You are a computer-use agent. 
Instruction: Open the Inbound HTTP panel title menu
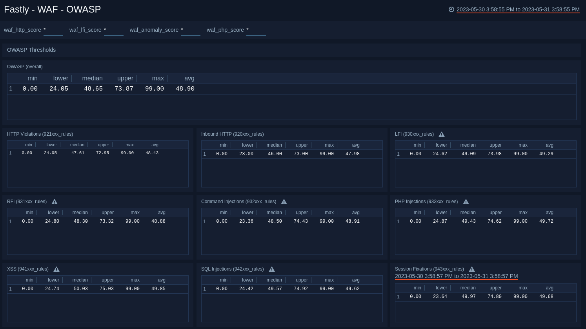pos(233,134)
